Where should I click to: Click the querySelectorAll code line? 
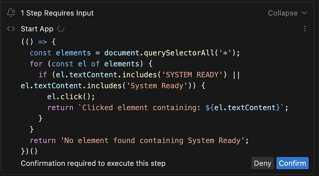click(135, 53)
